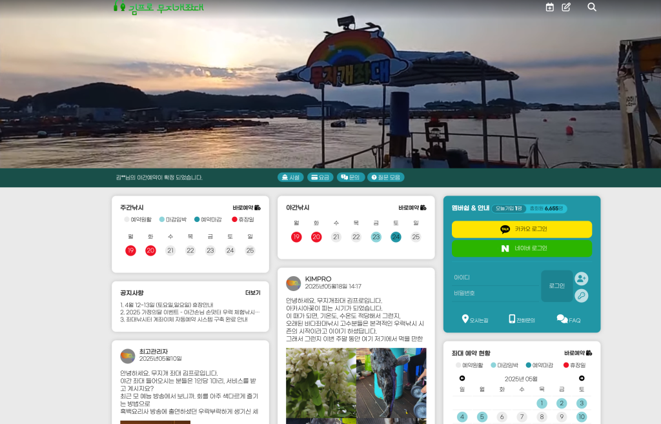
Task: Advance to next month in reservation calendar
Action: point(582,378)
